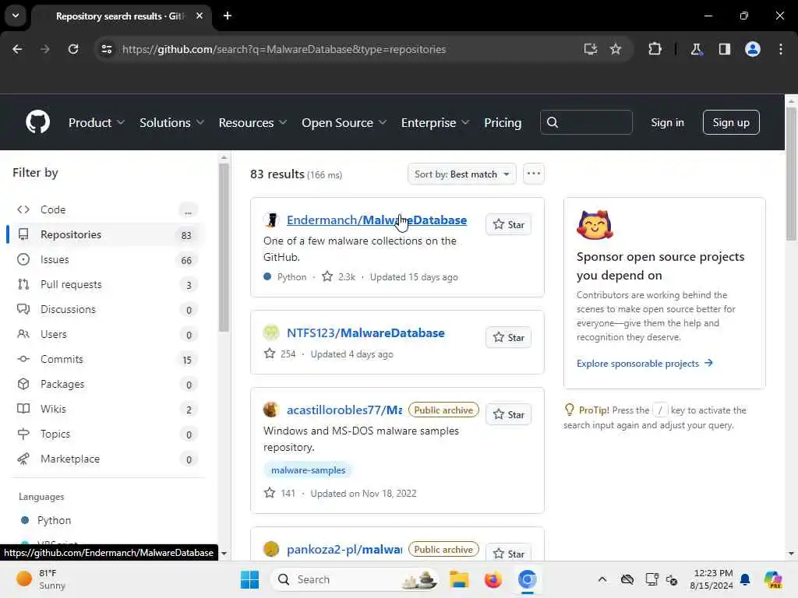The width and height of the screenshot is (798, 598).
Task: Click the Sign up button
Action: click(731, 122)
